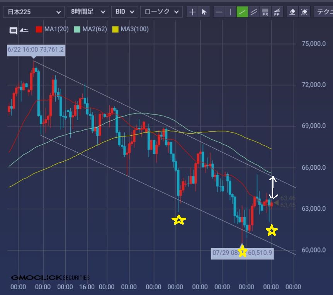Click the teal MA2(62) color swatch

point(77,29)
